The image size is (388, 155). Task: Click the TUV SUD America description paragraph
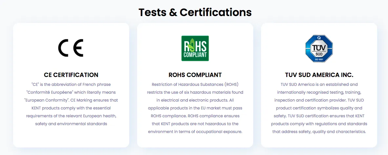point(319,108)
